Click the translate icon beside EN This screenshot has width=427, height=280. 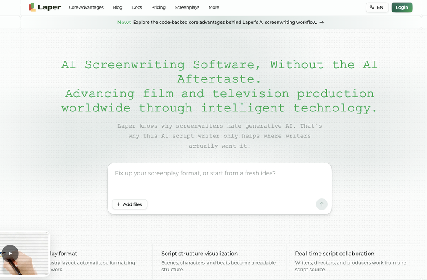[372, 7]
